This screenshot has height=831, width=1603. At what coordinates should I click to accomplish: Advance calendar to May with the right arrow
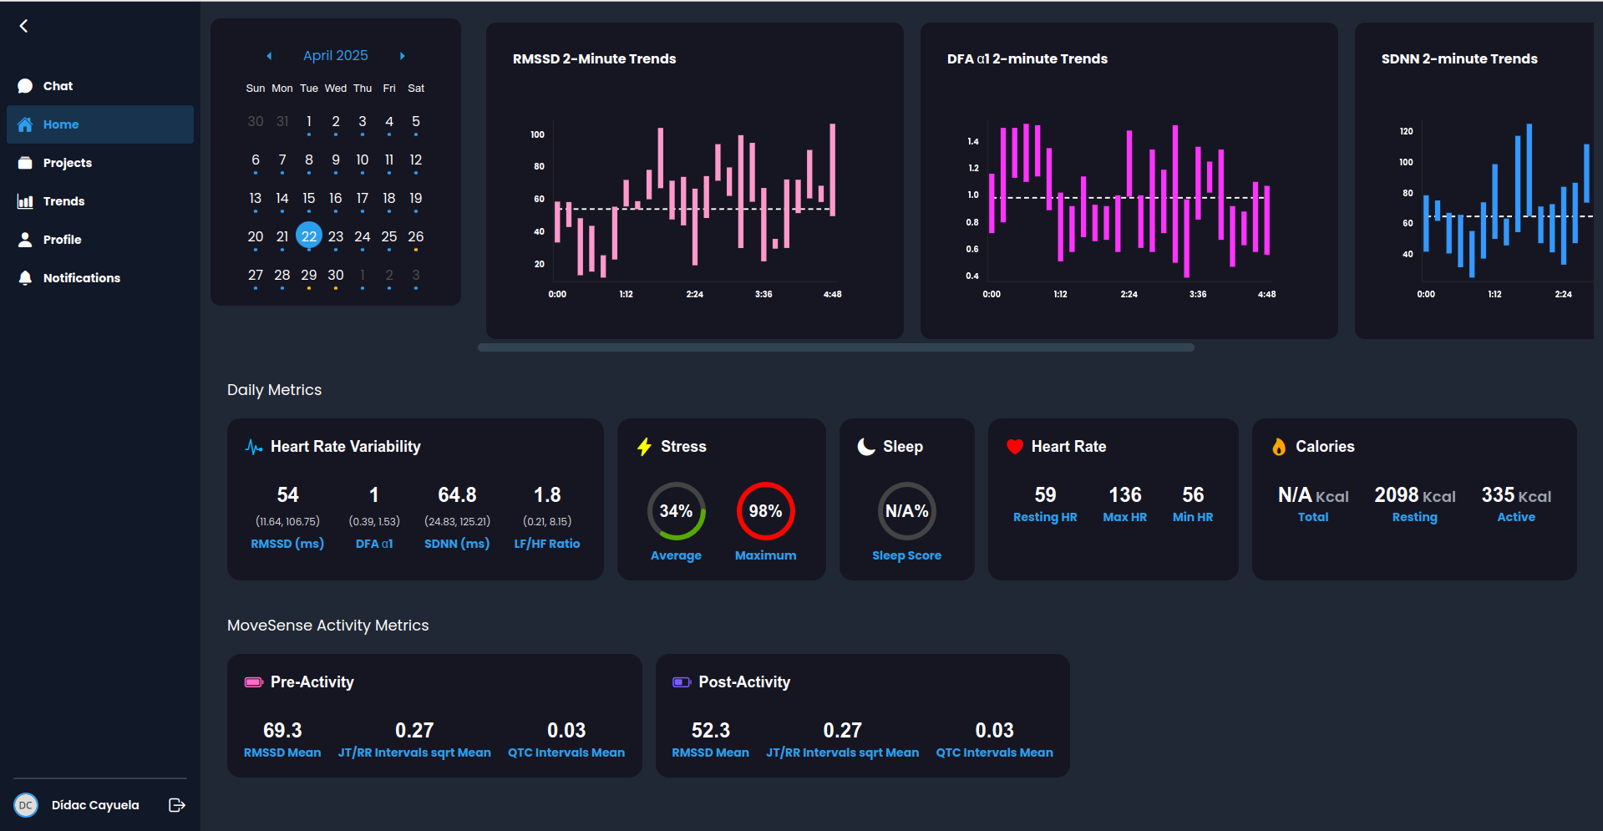[402, 55]
